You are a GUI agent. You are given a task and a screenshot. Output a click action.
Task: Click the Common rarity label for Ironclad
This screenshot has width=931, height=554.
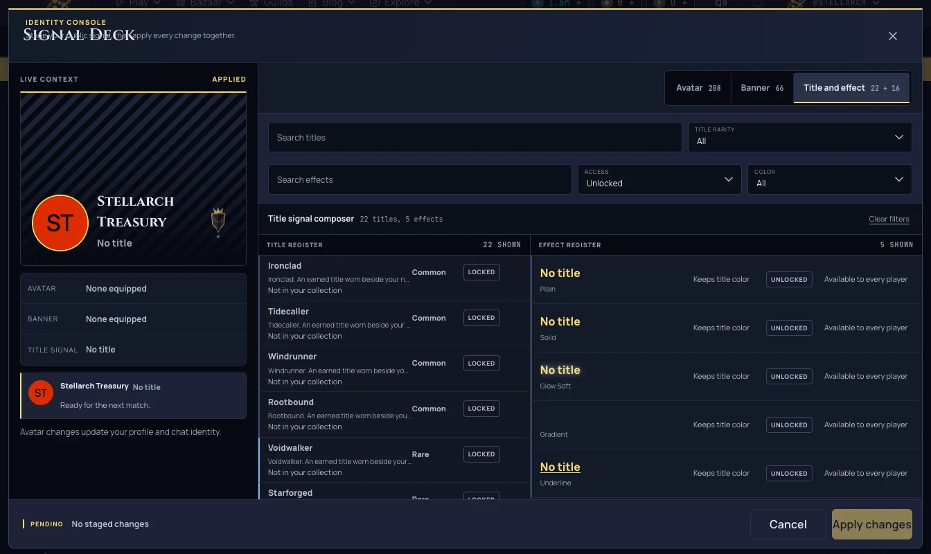tap(429, 272)
